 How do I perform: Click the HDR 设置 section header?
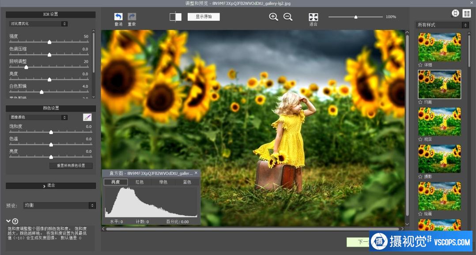click(x=51, y=15)
